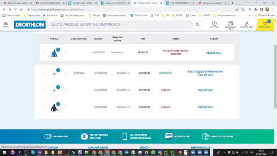Previous product arrow in blue jacket order
This screenshot has width=277, height=156.
click(43, 52)
